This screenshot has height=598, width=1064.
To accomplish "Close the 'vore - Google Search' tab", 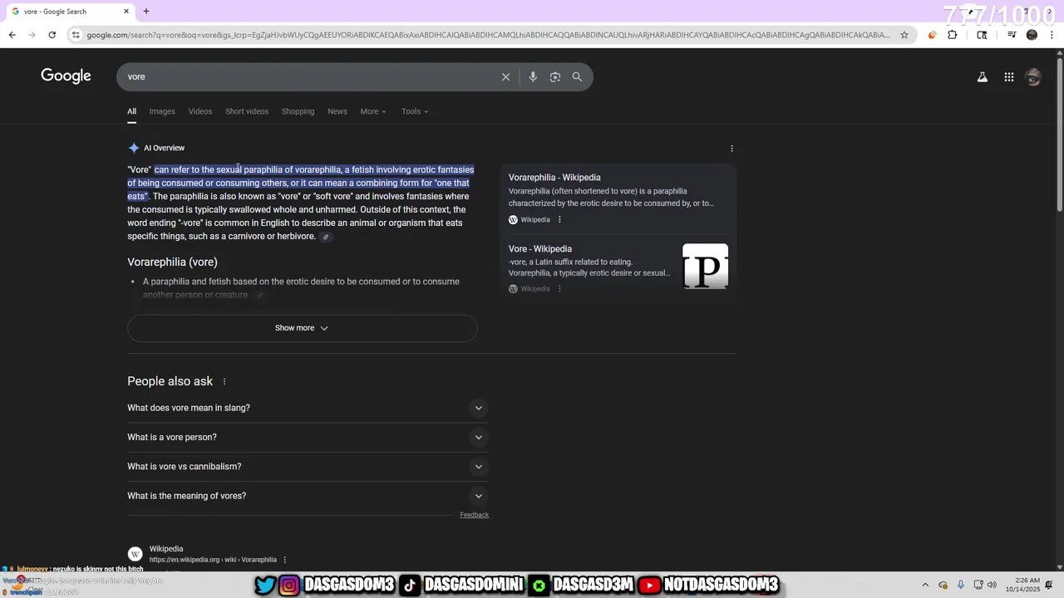I will coord(126,12).
